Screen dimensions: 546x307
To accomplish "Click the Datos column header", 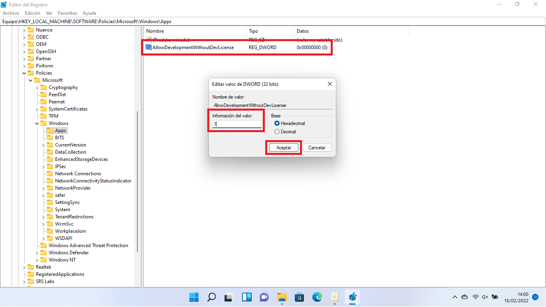I will pos(351,31).
